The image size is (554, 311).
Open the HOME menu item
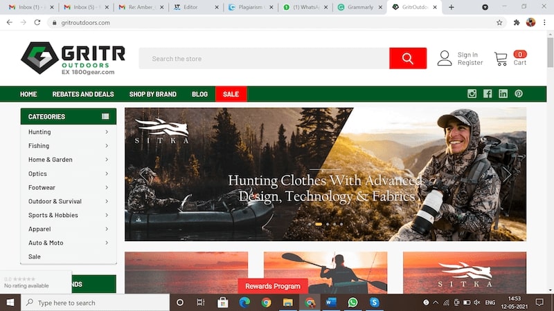tap(28, 94)
